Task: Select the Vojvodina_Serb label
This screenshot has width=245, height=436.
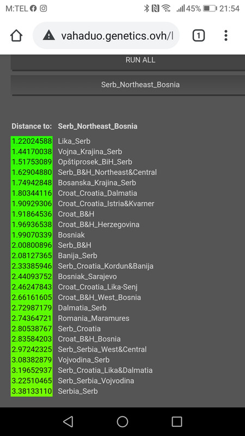Action: coord(84,360)
